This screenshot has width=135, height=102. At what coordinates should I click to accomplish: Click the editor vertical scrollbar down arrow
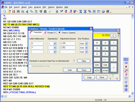point(133,93)
